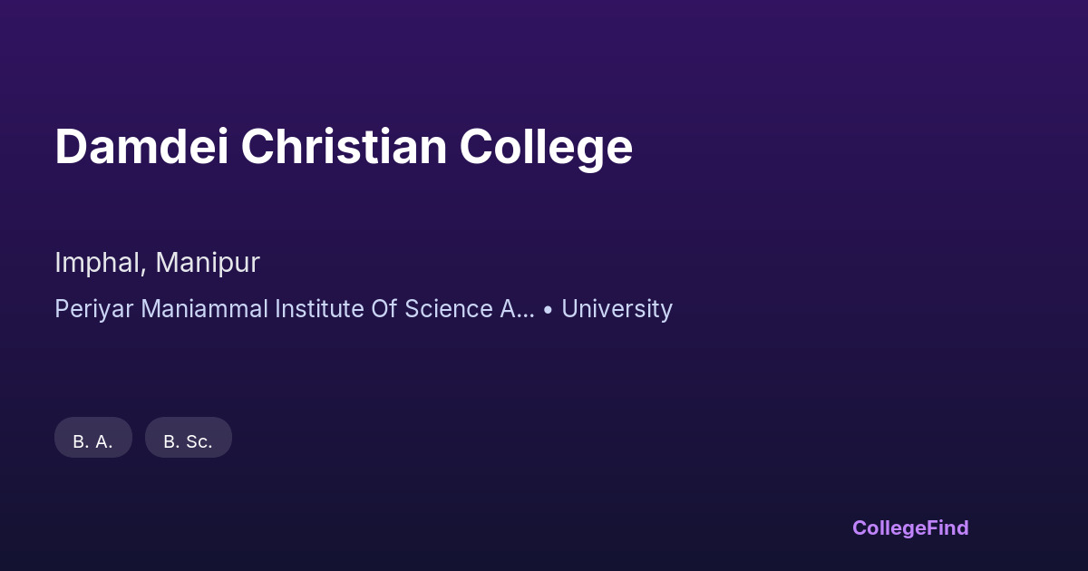
Task: Open the Periyar Maniammal Institute affiliation
Action: [x=294, y=309]
